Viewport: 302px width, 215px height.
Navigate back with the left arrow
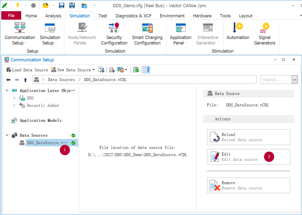coord(8,80)
